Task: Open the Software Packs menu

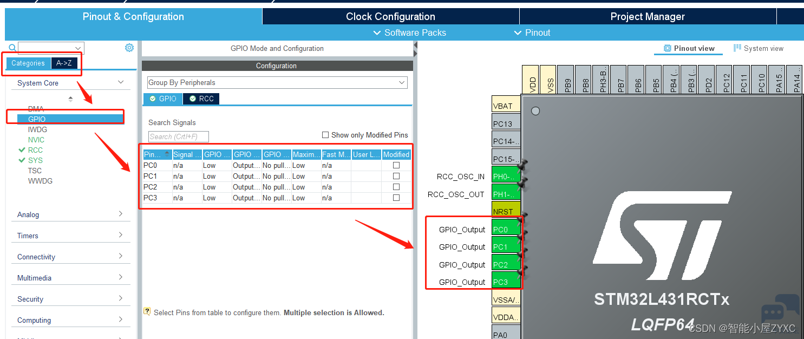Action: click(410, 32)
